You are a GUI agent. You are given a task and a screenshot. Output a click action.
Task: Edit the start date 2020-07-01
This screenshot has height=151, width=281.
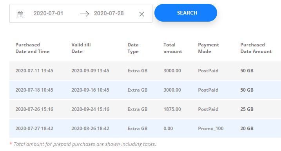(x=48, y=13)
